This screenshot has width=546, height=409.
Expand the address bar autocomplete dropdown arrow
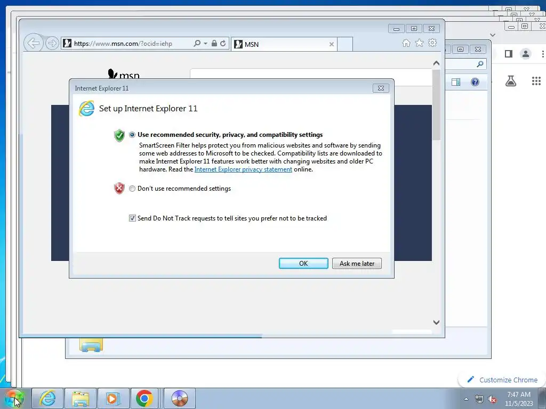click(x=205, y=44)
